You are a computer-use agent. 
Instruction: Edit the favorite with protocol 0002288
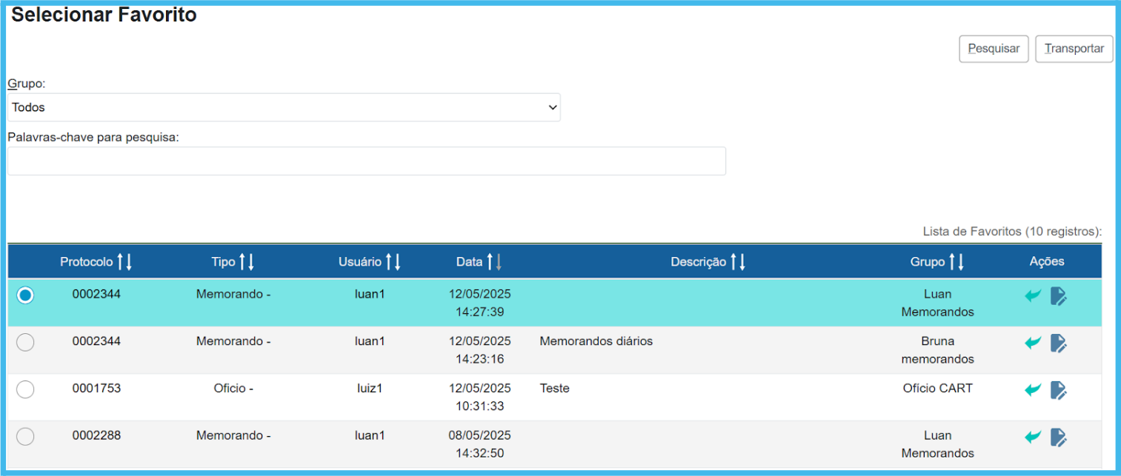coord(1059,437)
